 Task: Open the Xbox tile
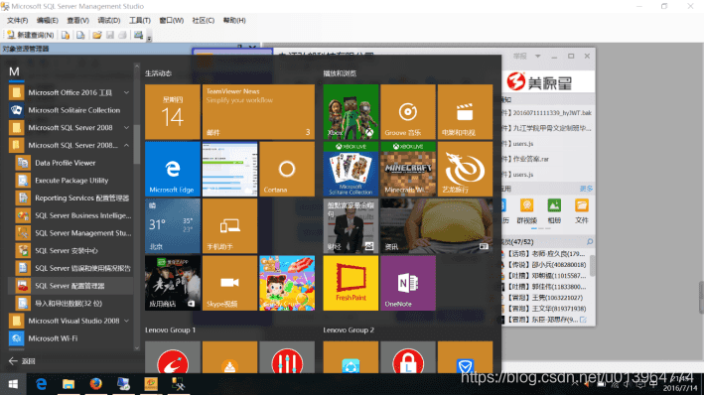pos(351,112)
